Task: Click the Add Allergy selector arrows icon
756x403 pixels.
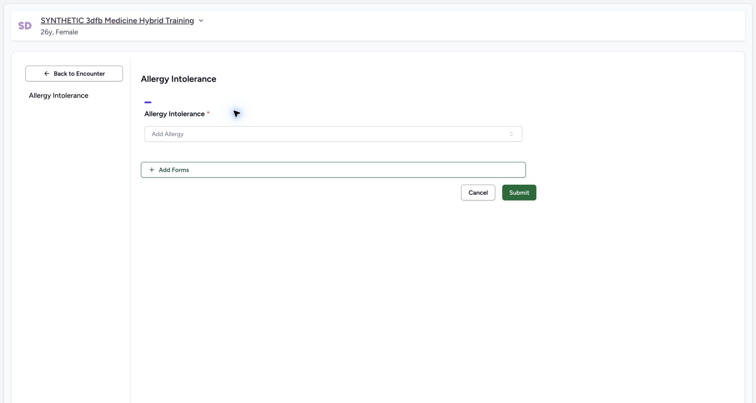Action: coord(511,134)
